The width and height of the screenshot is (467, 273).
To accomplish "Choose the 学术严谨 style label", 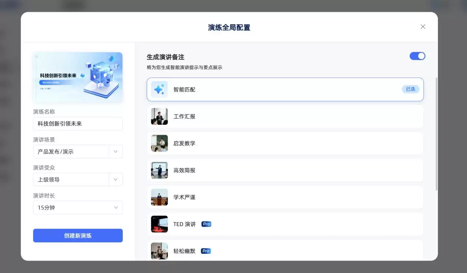I will coord(184,197).
